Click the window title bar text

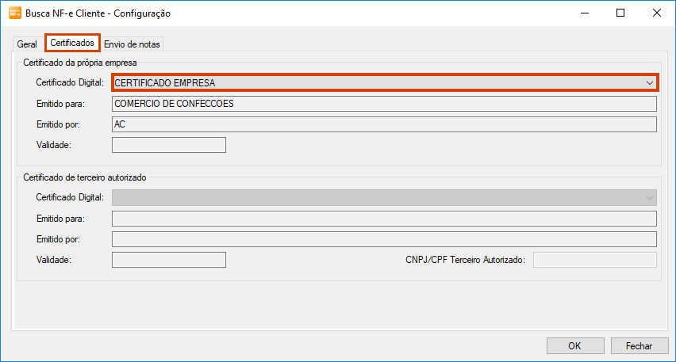pyautogui.click(x=98, y=13)
